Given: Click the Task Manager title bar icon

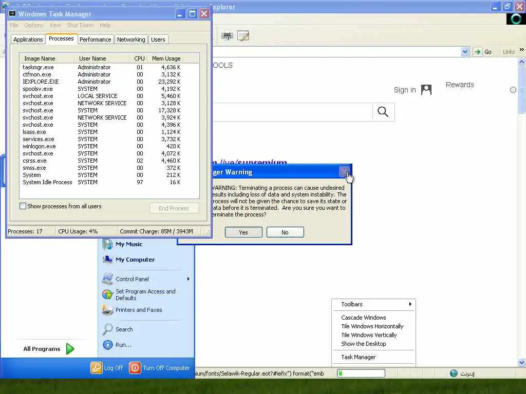Looking at the screenshot, I should (x=12, y=13).
